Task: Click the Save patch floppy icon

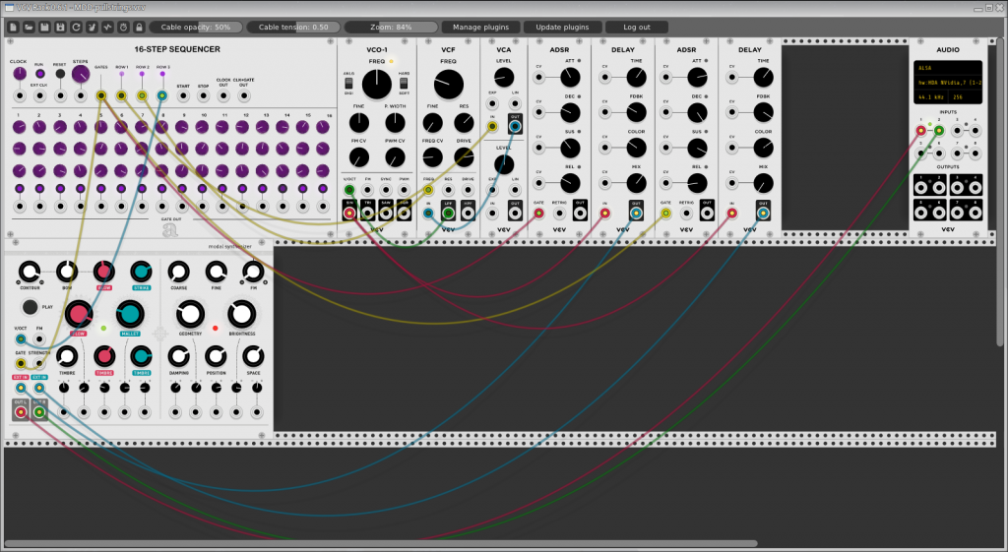Action: pos(44,27)
